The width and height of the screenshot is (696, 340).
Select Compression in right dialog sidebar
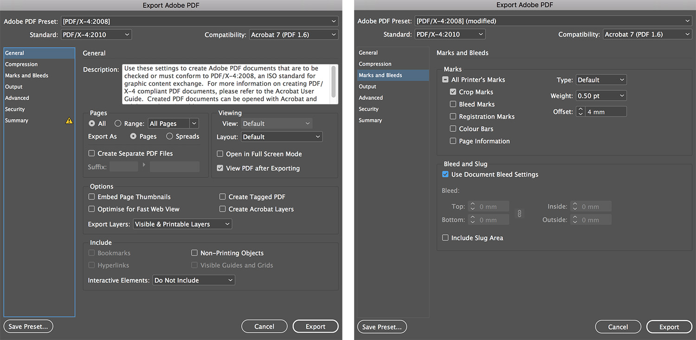pos(393,64)
